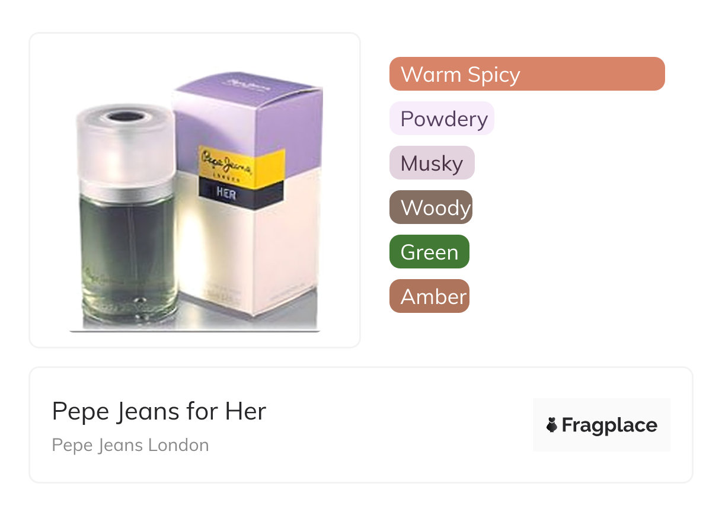Click the yellow Pepe Jeans logo on box
The width and height of the screenshot is (722, 512).
pos(241,167)
